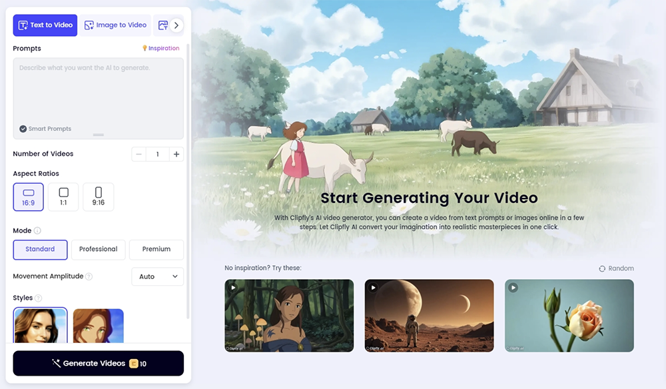This screenshot has height=389, width=666.
Task: Click the 'Start Generating Your Video' heading
Action: pyautogui.click(x=429, y=198)
